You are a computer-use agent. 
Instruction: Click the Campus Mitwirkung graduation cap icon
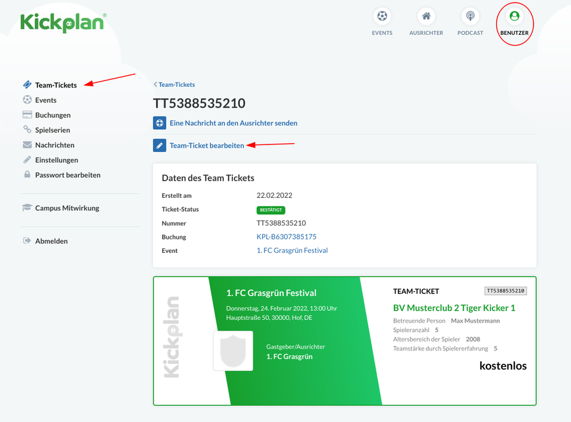27,208
